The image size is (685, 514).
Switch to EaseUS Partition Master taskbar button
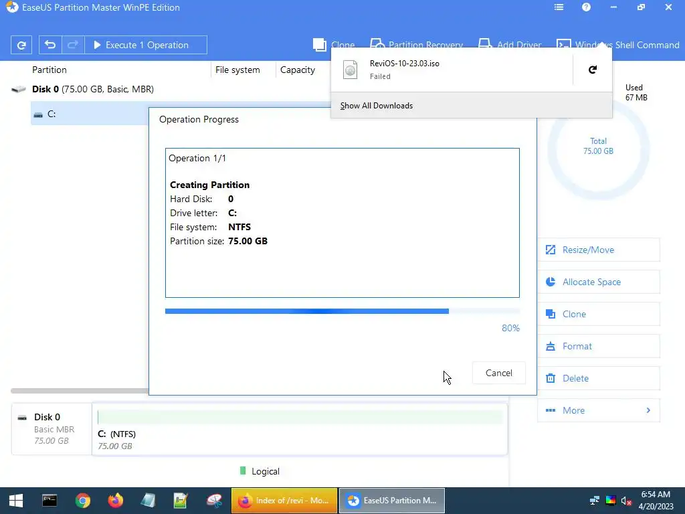tap(392, 501)
